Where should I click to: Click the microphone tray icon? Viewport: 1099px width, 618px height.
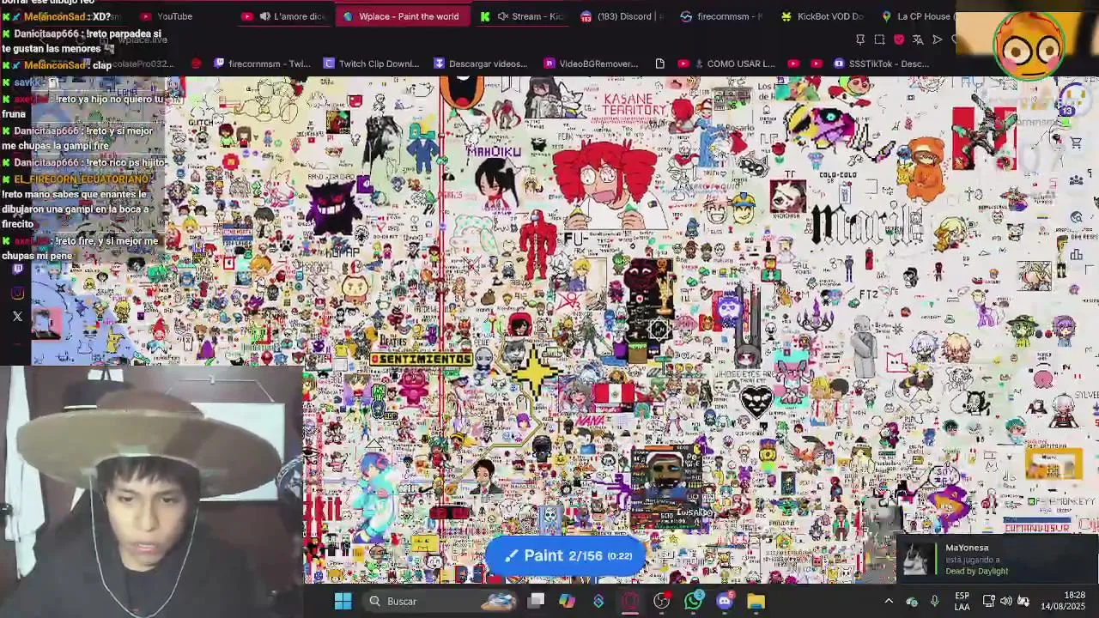click(935, 601)
